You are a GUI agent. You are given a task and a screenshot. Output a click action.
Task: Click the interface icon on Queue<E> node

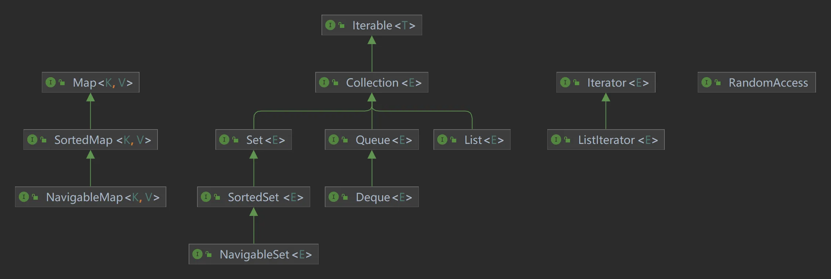333,139
